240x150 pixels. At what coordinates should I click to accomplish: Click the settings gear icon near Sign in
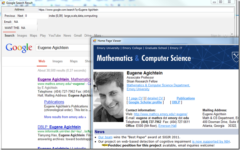(225, 36)
